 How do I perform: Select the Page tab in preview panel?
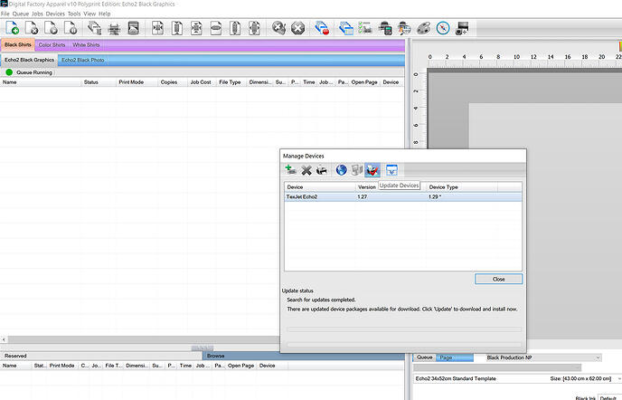pyautogui.click(x=455, y=357)
